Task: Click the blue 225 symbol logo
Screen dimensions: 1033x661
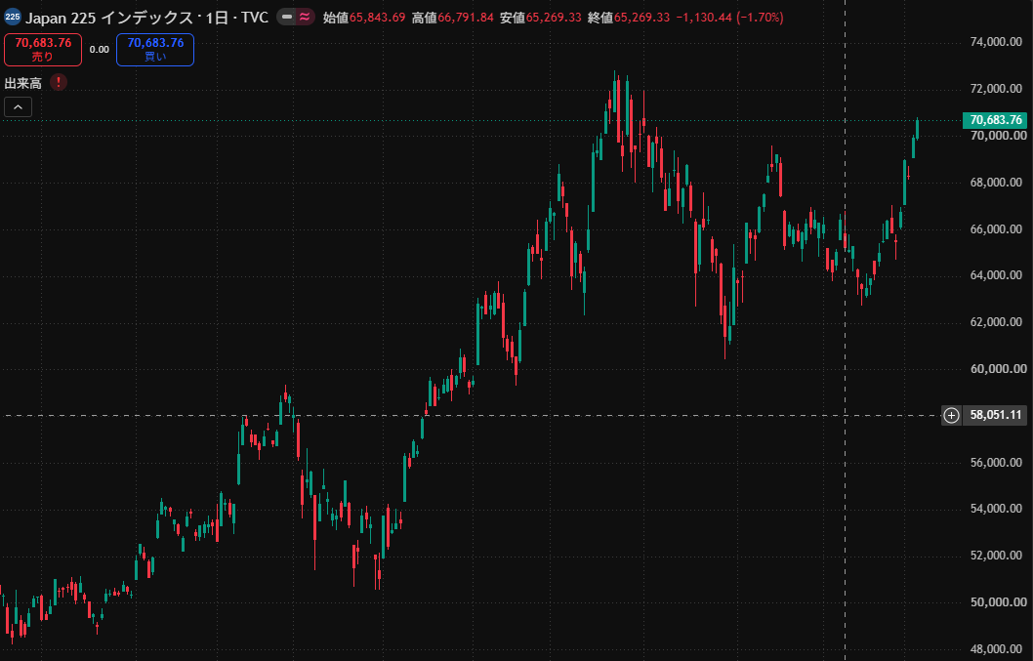Action: [x=12, y=18]
